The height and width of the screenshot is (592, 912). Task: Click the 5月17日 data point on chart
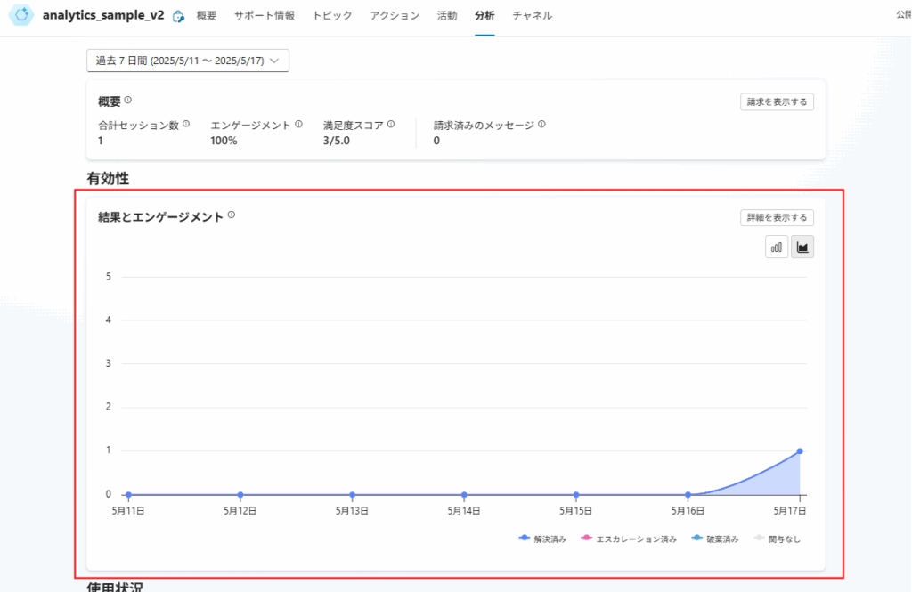click(x=800, y=451)
